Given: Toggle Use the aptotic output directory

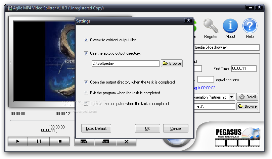Looking at the screenshot, I should coord(86,53).
